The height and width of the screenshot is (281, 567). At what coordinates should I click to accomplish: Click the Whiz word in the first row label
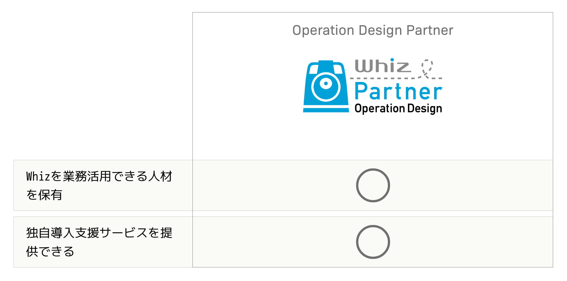[38, 176]
